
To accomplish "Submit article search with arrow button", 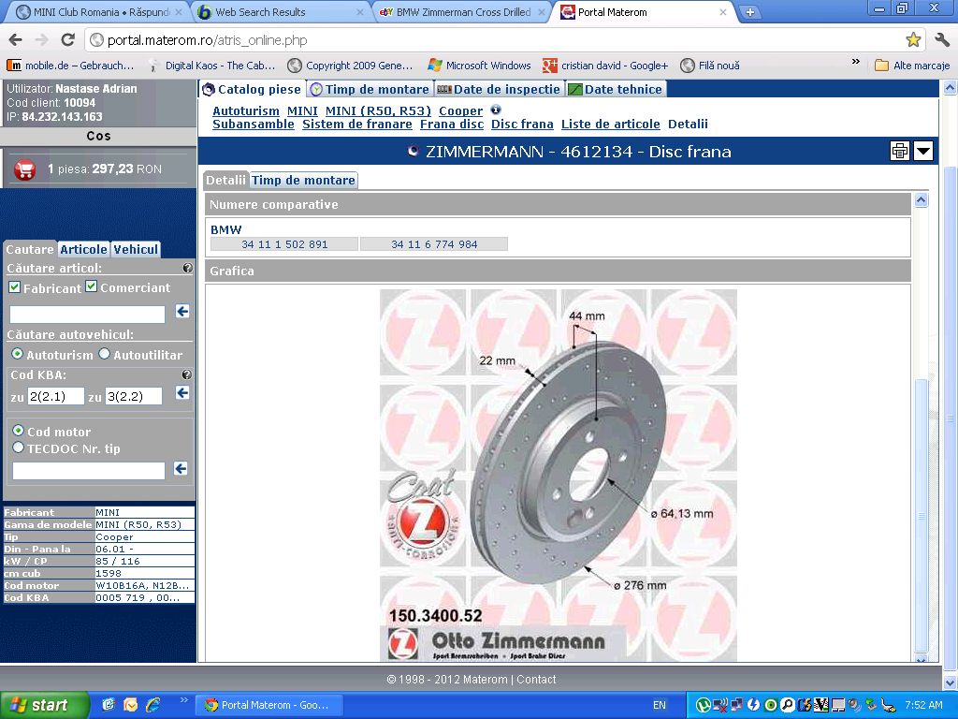I will pyautogui.click(x=182, y=311).
